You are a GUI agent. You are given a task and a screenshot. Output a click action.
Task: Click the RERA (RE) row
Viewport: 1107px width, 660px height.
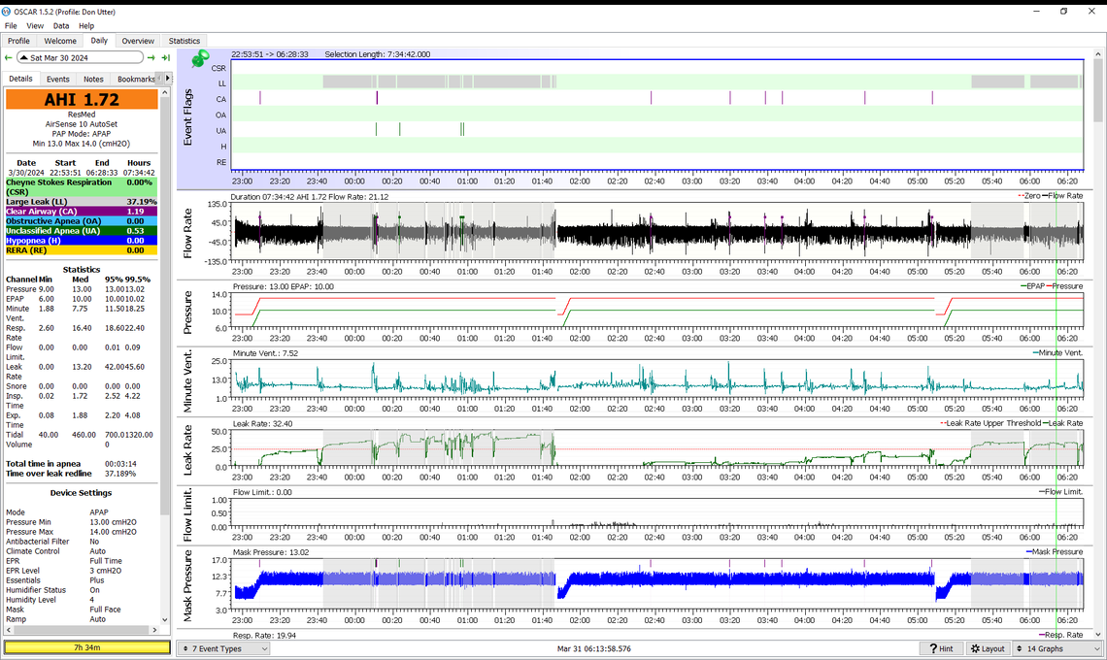[82, 249]
